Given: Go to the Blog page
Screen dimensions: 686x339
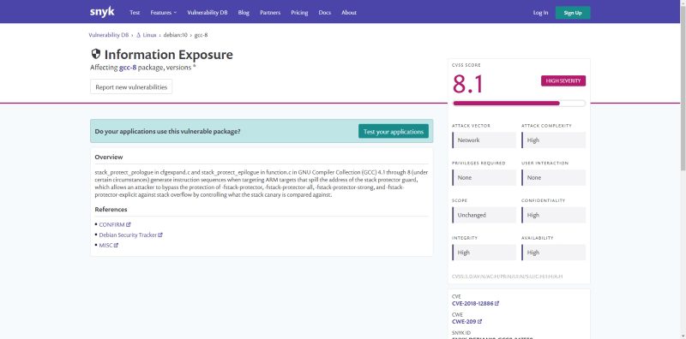Looking at the screenshot, I should [x=244, y=13].
